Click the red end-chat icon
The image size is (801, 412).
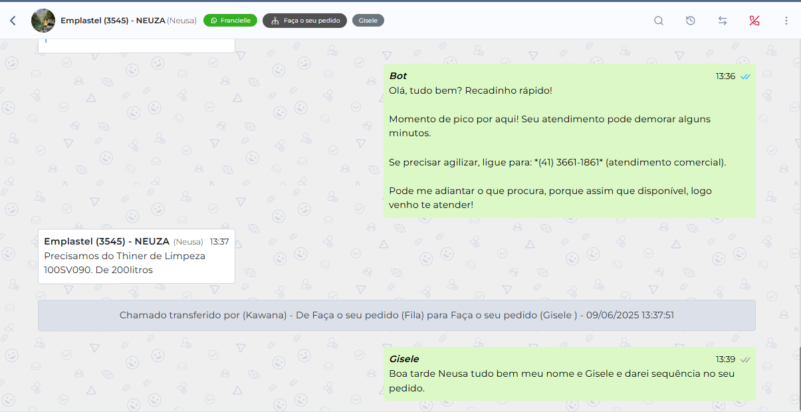coord(754,21)
